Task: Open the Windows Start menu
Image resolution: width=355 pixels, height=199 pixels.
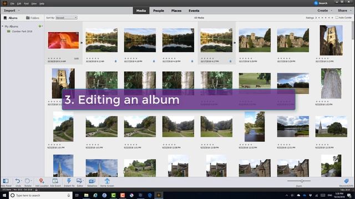Action: pos(4,195)
